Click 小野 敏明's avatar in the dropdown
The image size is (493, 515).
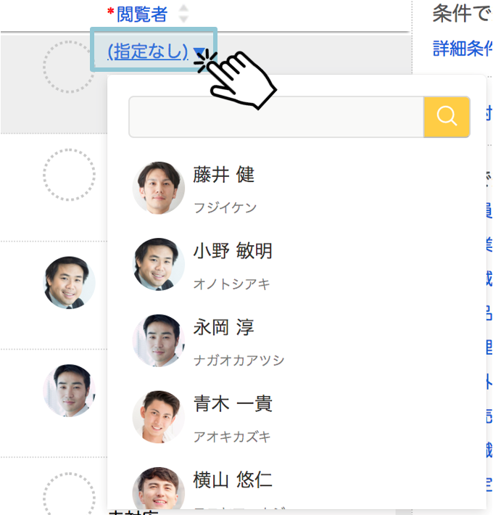(x=159, y=265)
